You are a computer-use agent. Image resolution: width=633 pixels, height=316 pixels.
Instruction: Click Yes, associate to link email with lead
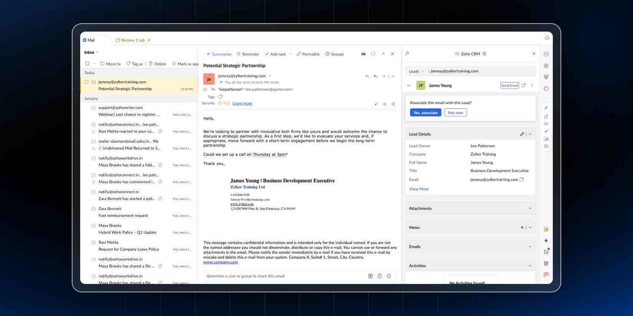(x=425, y=112)
